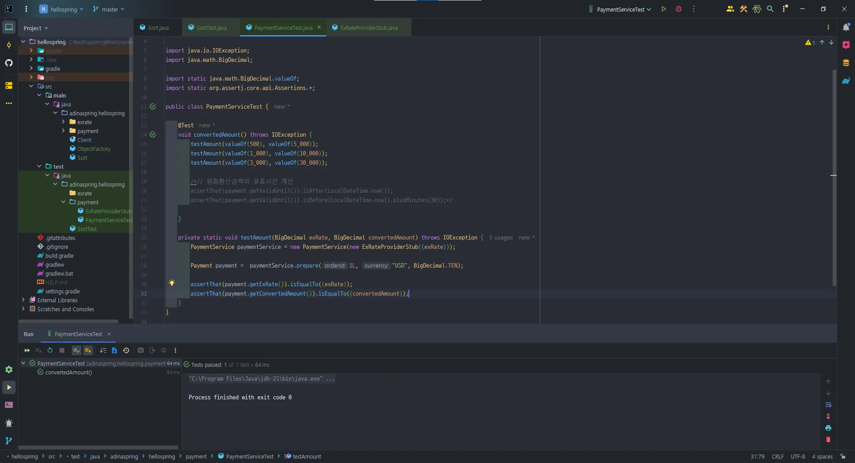Open the Structure tool window yellow icon
The image size is (855, 463).
pyautogui.click(x=9, y=85)
